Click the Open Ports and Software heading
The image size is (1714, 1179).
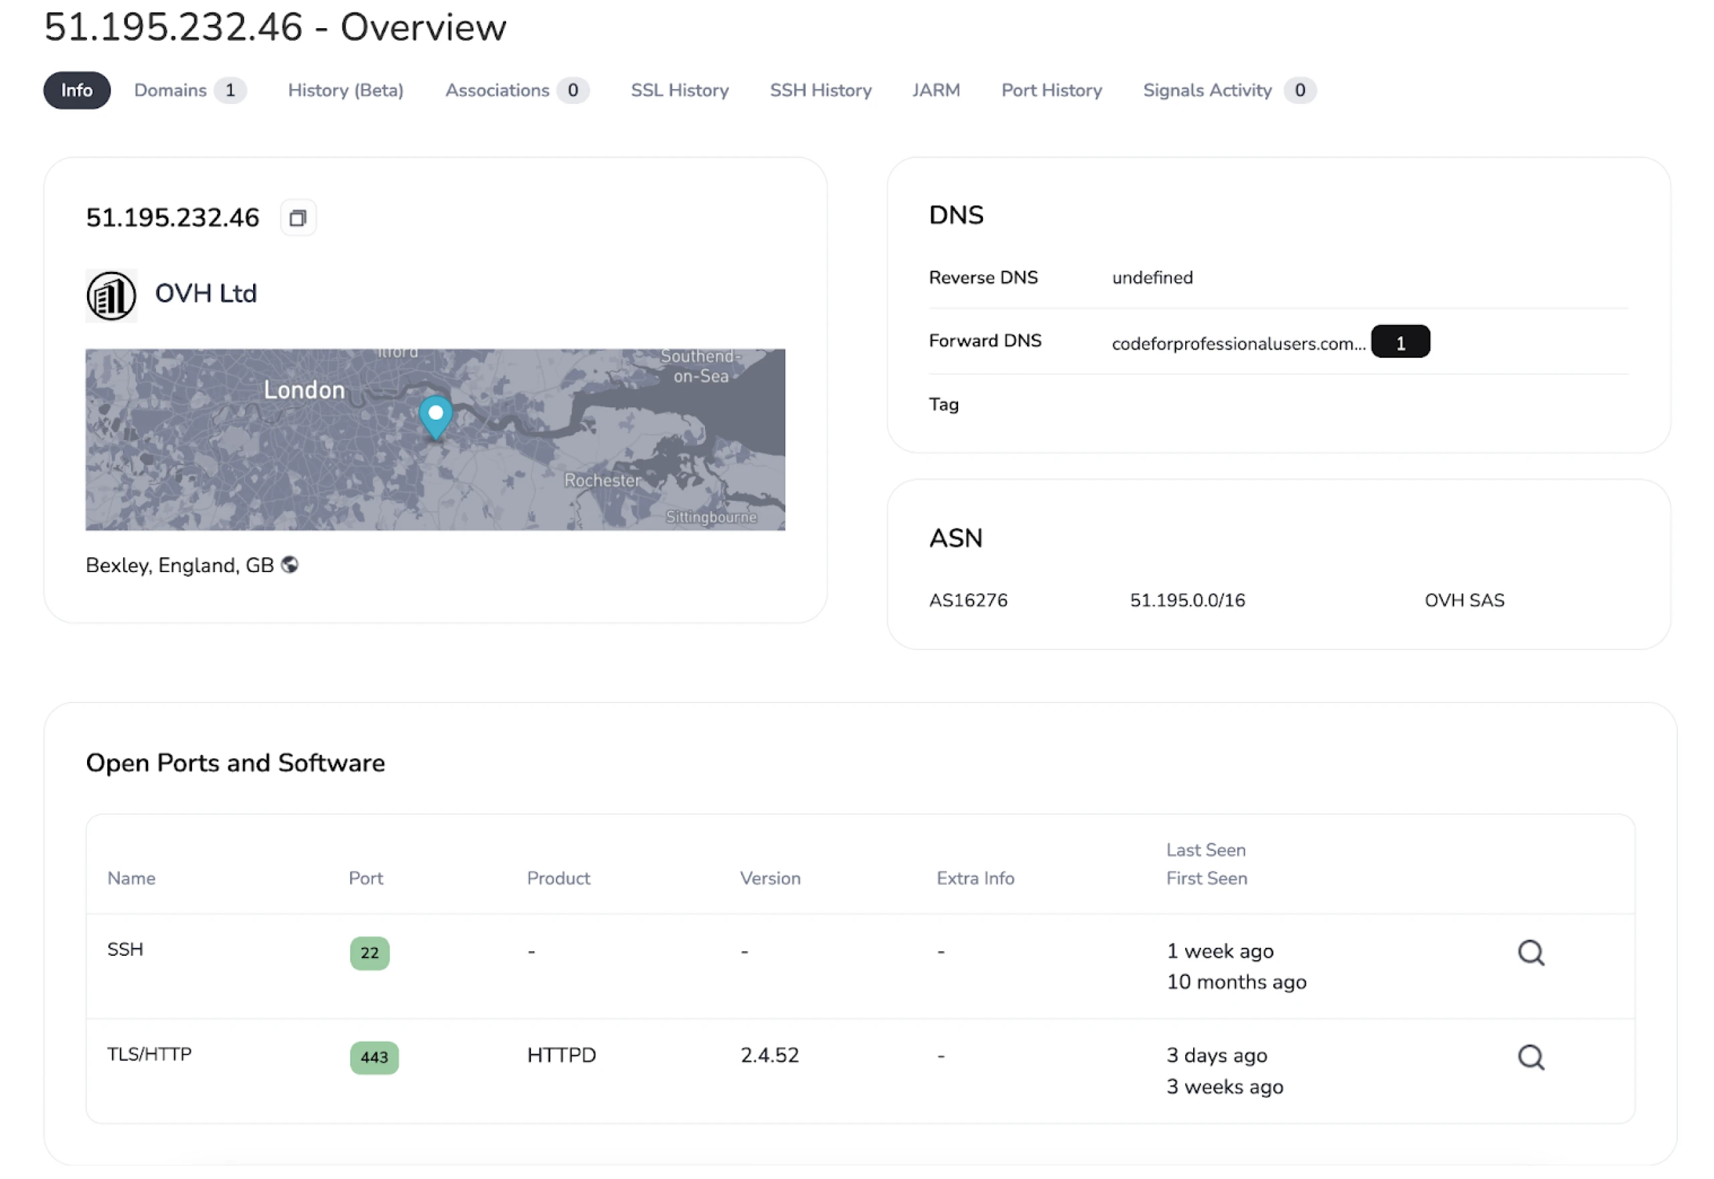[x=236, y=764]
